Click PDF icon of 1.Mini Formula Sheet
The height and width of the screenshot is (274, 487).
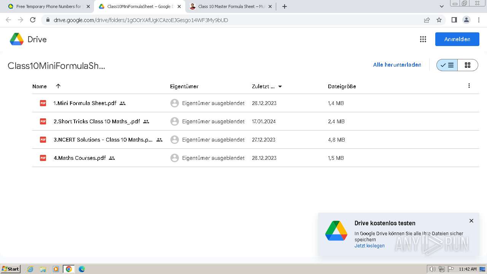pyautogui.click(x=43, y=103)
